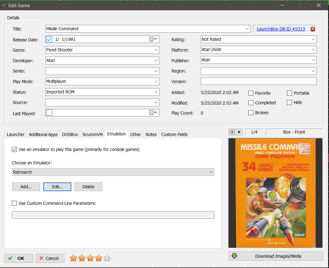Screen dimensions: 329x268
Task: Select the Emulation tab
Action: pos(116,134)
